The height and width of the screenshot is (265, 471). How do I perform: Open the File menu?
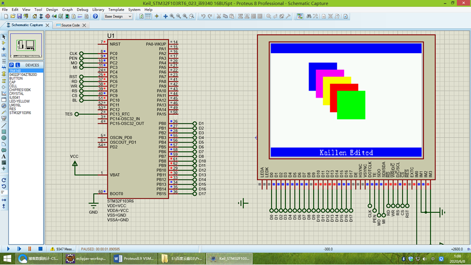point(5,10)
